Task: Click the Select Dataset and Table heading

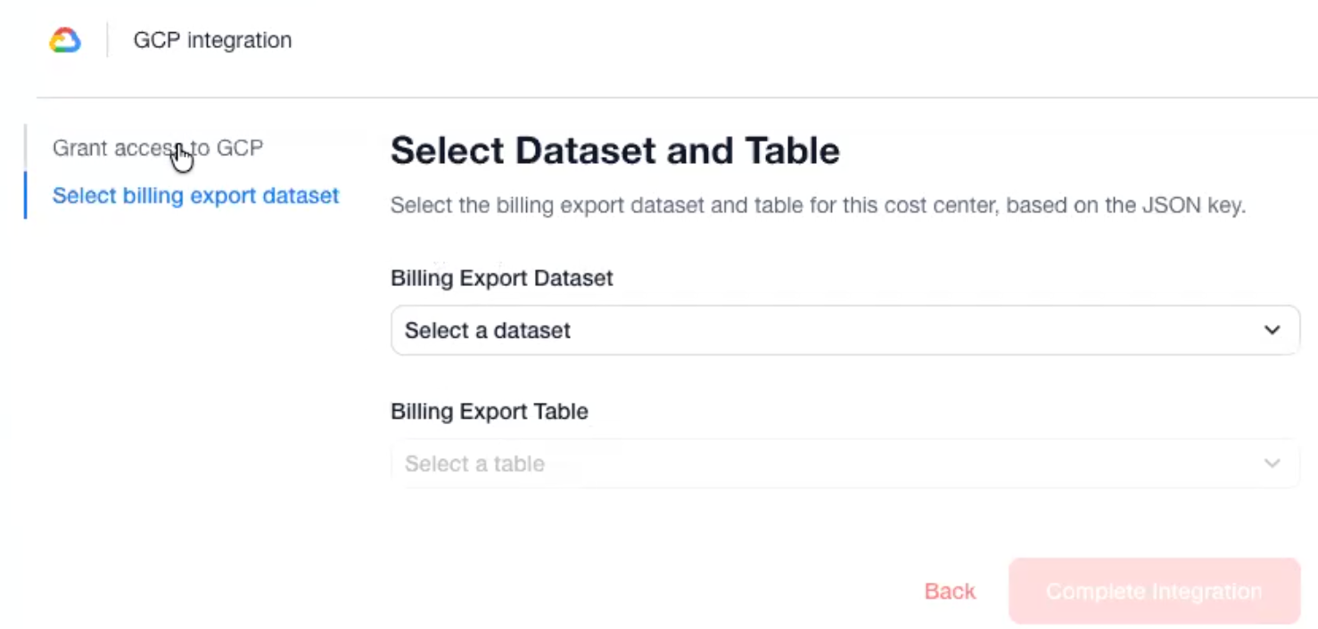Action: point(614,151)
